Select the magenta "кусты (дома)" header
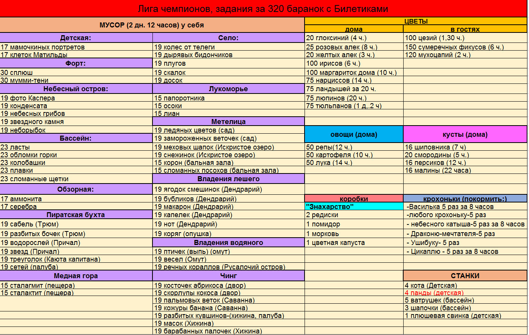 tap(465, 134)
